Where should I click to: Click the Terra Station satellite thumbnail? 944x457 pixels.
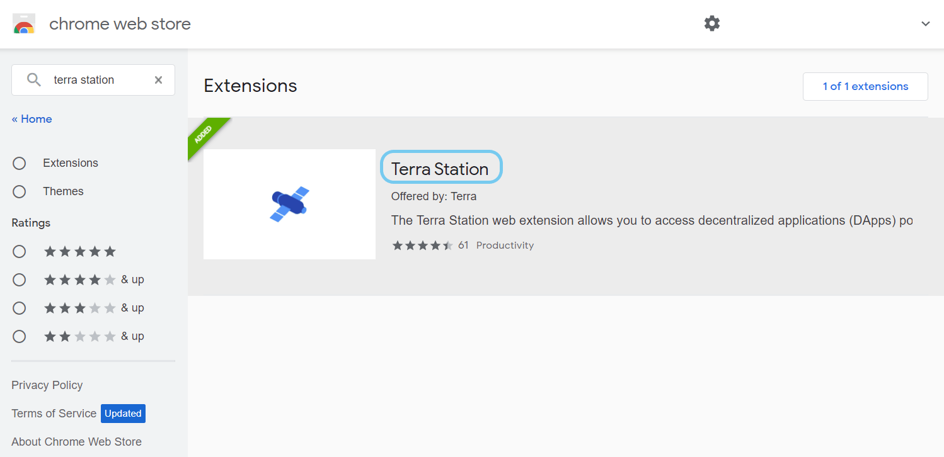pos(289,204)
